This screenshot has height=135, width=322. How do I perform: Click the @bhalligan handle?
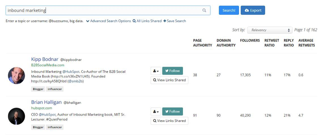click(x=72, y=103)
